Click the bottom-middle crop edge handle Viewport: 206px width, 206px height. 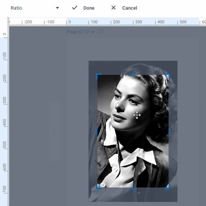[133, 189]
